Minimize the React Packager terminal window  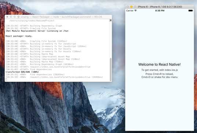click(11, 17)
